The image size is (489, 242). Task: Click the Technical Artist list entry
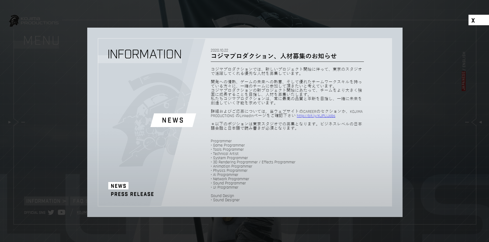pyautogui.click(x=225, y=154)
